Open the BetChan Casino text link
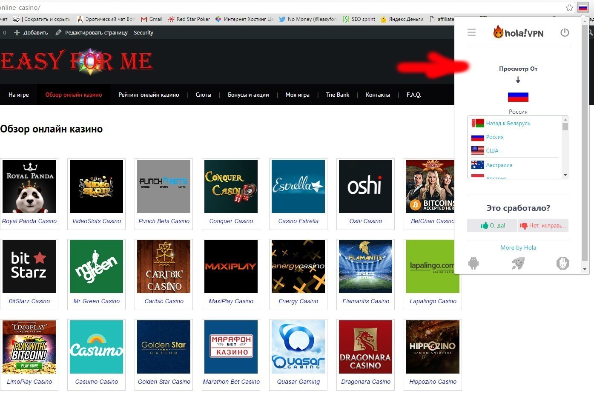The height and width of the screenshot is (397, 594). pos(433,221)
